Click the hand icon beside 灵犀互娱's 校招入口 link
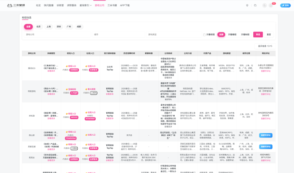 tap(67, 144)
